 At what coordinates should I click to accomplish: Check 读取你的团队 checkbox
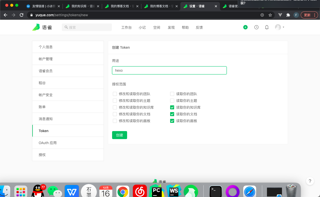[x=172, y=94]
